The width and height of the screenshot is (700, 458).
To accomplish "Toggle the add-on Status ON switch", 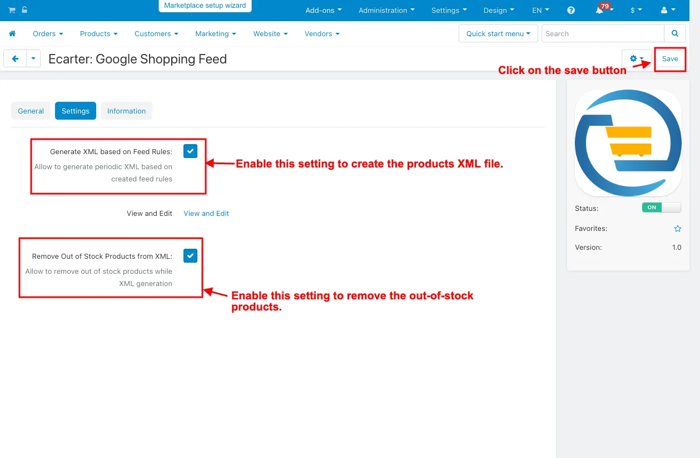I will (661, 208).
